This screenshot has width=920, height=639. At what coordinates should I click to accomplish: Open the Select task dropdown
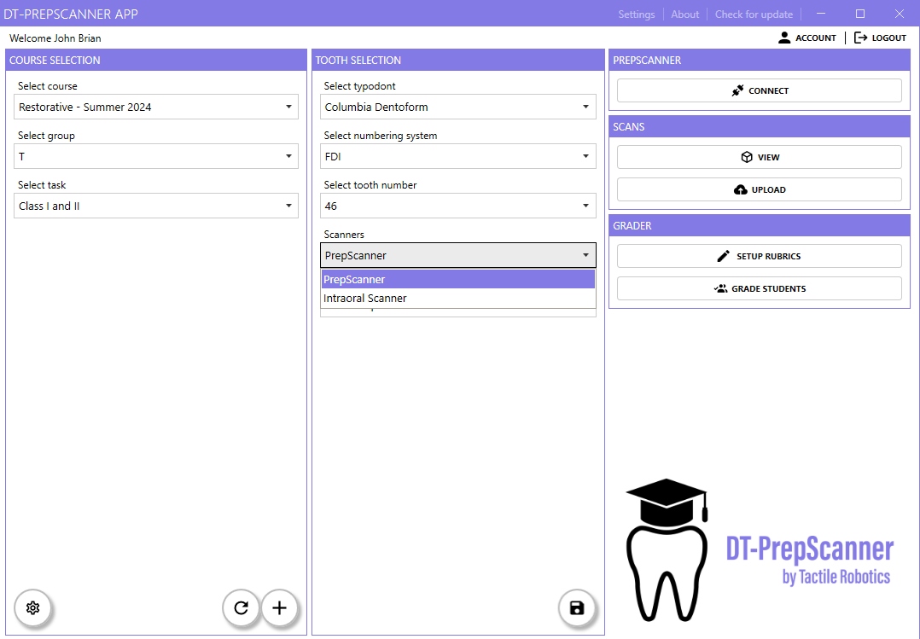pos(156,206)
